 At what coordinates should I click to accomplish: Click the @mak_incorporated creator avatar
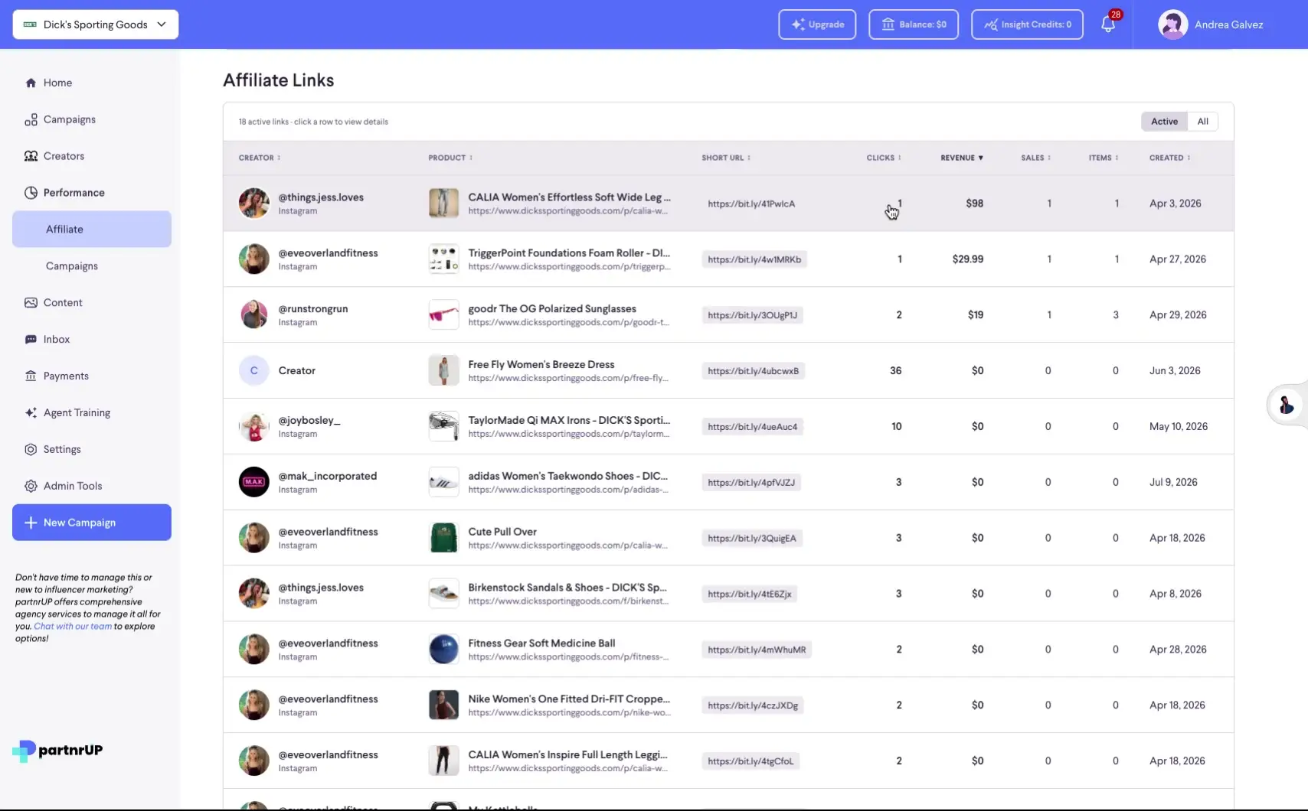253,482
